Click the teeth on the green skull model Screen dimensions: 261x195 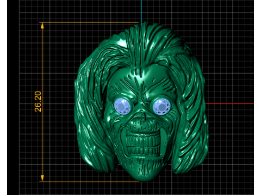point(143,144)
